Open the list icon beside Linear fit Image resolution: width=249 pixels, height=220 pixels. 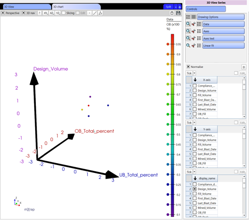click(x=199, y=46)
